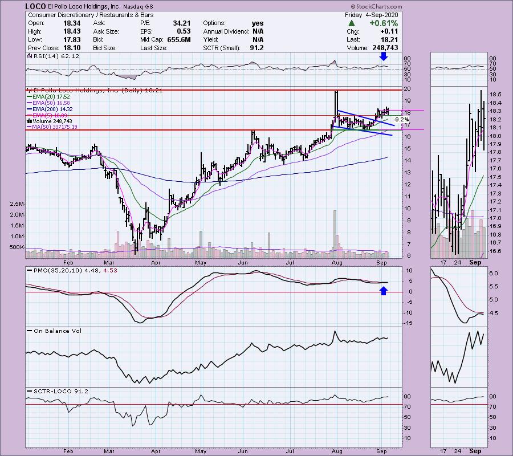Select the LOCO ticker symbol in header
Image resolution: width=513 pixels, height=456 pixels.
coord(36,6)
